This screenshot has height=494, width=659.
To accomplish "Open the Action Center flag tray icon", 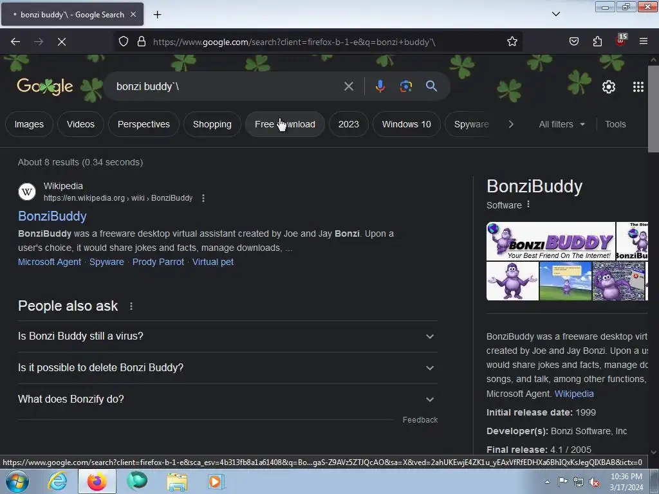I will [562, 482].
